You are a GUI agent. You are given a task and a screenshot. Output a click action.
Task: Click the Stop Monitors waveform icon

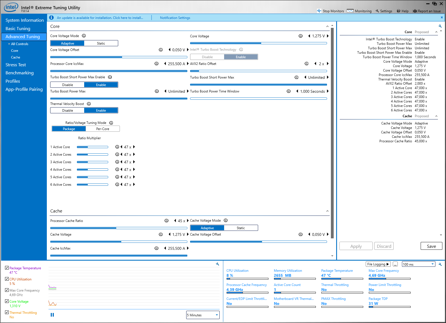[x=319, y=11]
